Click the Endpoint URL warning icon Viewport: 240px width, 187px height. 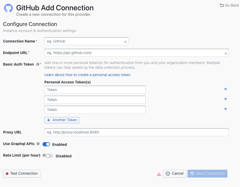(x=226, y=53)
